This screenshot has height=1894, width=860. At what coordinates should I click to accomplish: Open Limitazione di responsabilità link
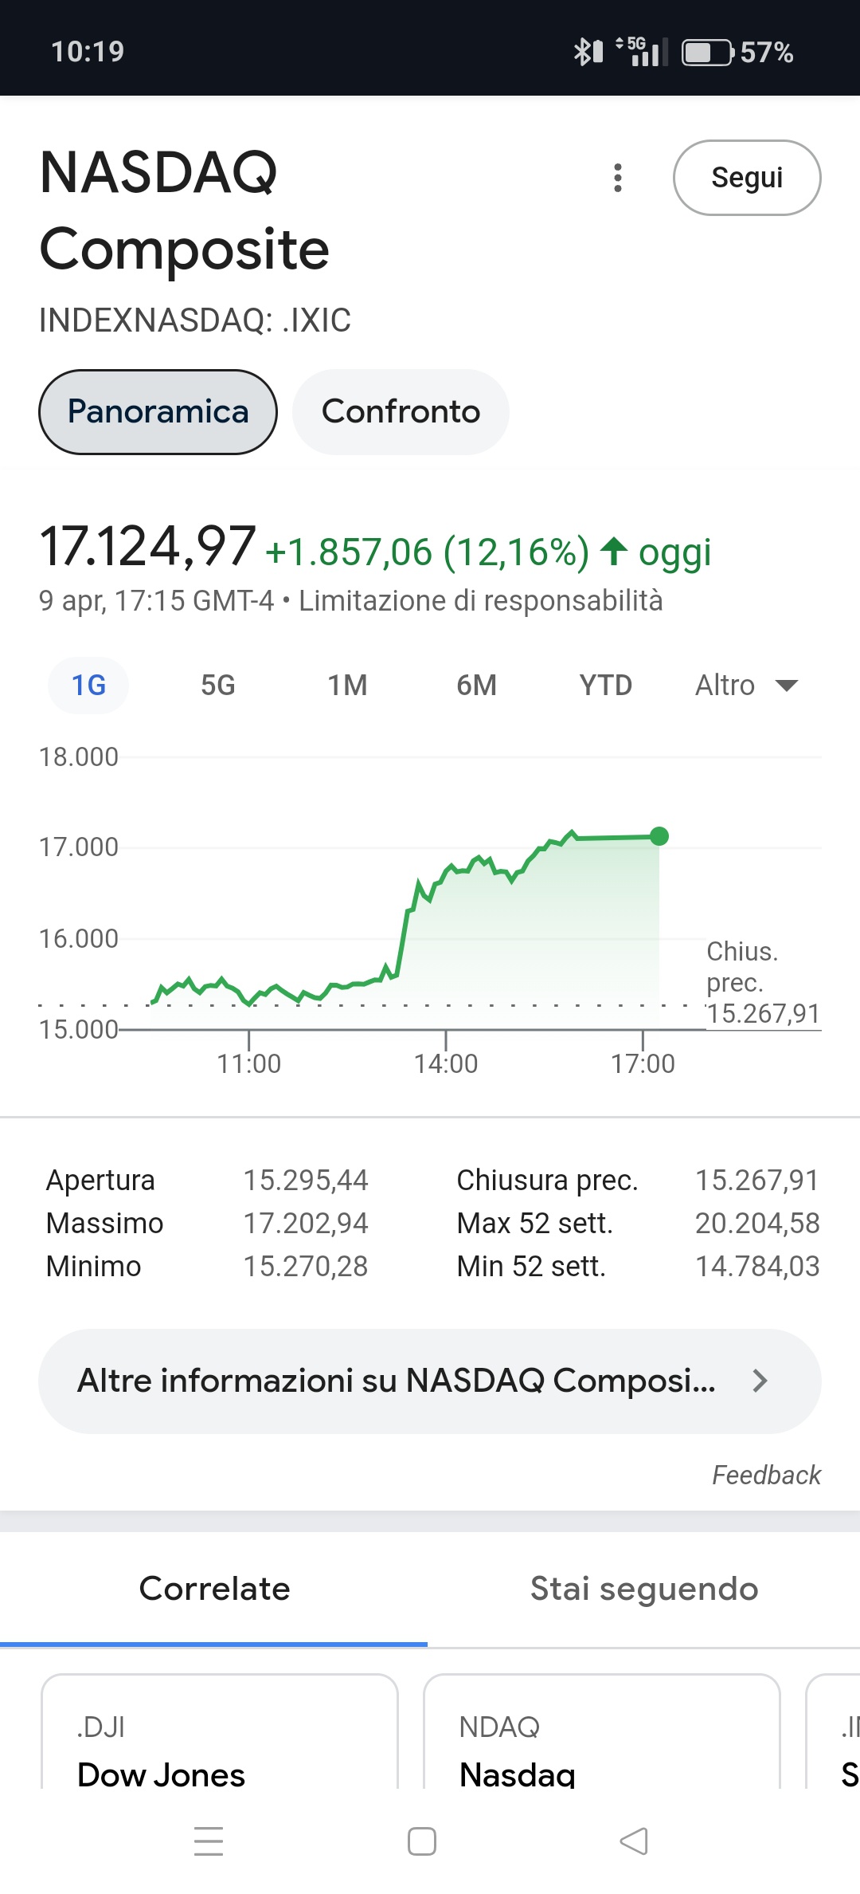click(481, 600)
